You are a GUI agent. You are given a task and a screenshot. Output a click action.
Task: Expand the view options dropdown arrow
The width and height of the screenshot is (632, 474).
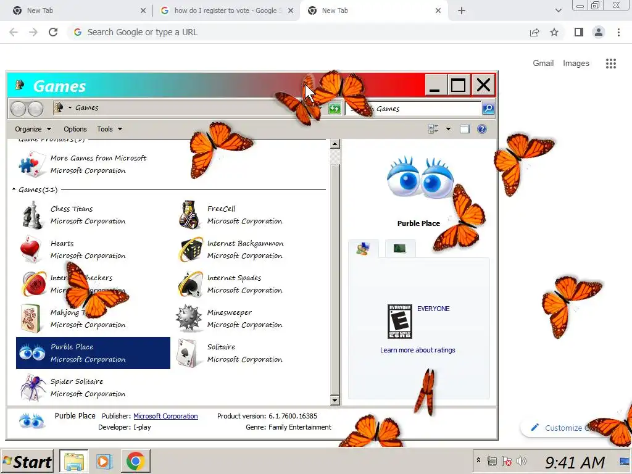(x=448, y=129)
